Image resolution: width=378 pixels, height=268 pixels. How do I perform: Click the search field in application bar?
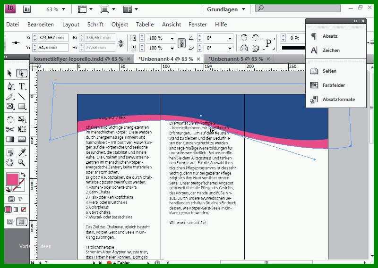[298, 8]
